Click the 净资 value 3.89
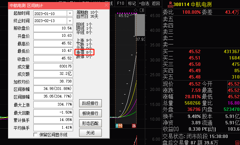The width and height of the screenshot is (240, 145). pos(196,123)
